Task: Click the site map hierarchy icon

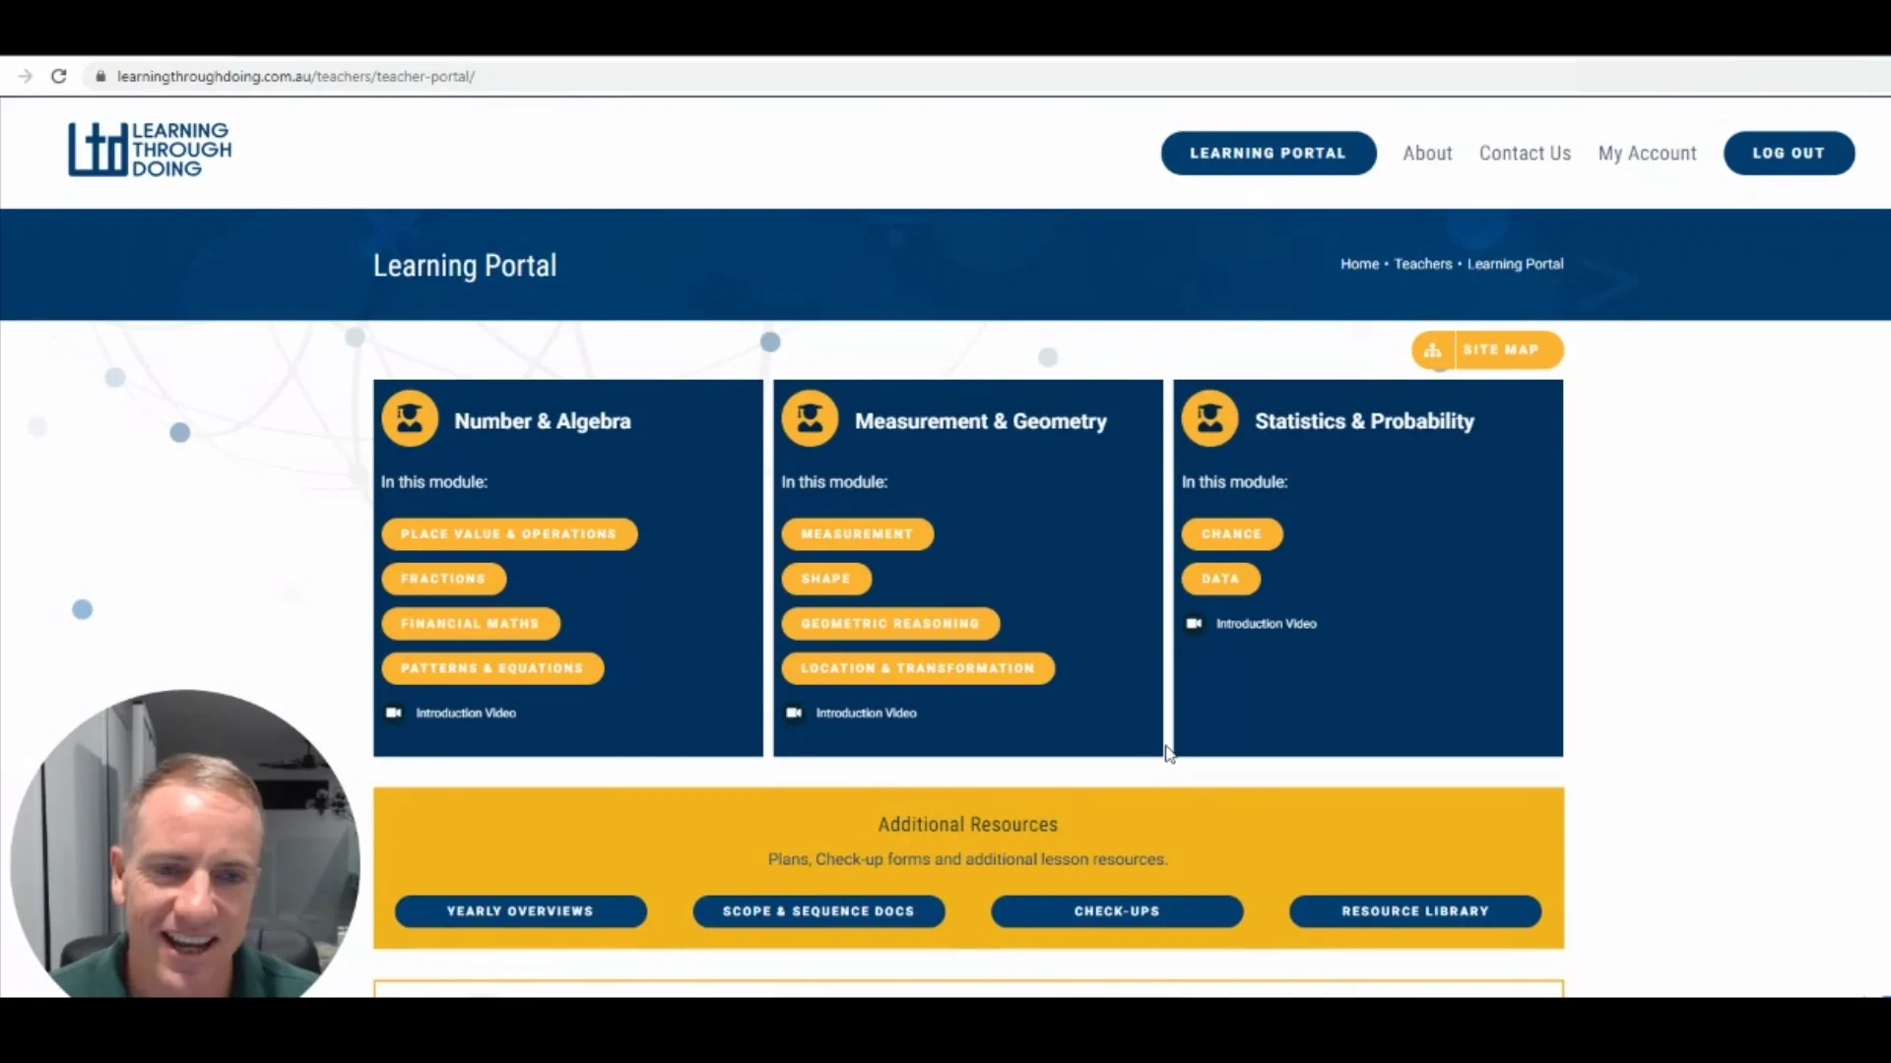Action: [x=1433, y=350]
